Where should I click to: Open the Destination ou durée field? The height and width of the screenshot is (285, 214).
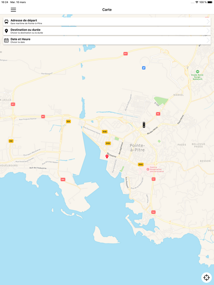pos(107,31)
